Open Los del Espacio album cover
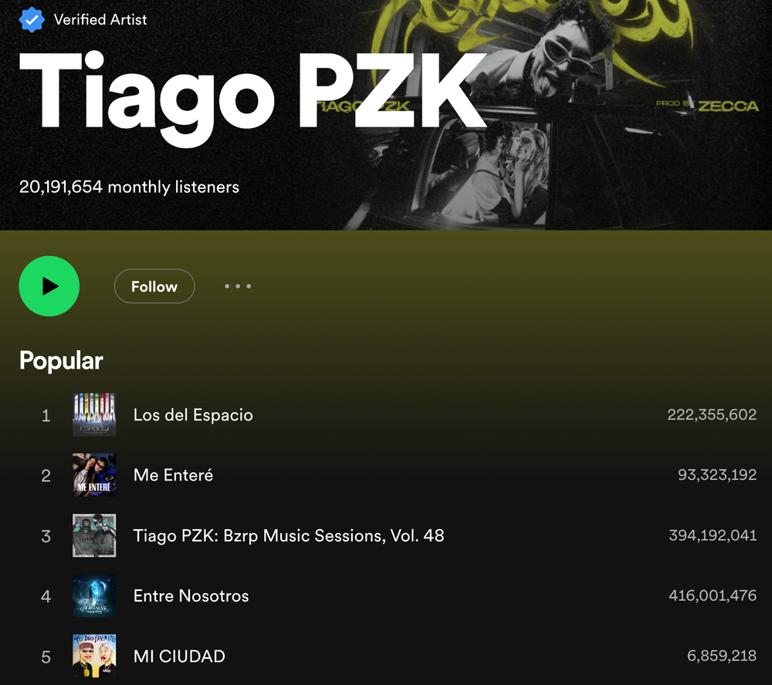This screenshot has width=772, height=685. (94, 415)
